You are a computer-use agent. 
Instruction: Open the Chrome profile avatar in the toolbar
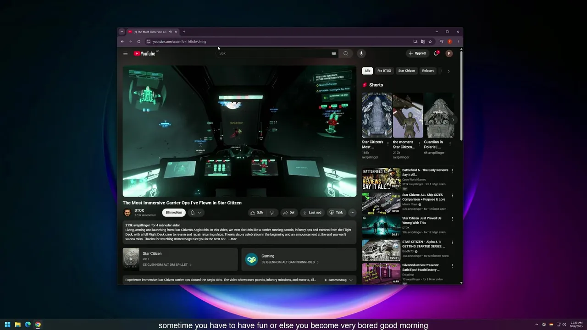(x=450, y=42)
